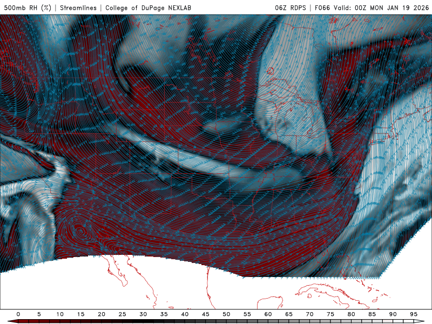Click the '75' value on the color scale

[x=330, y=314]
